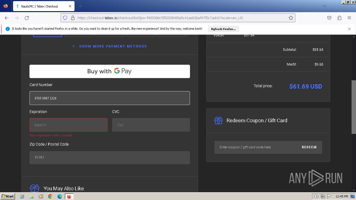Click the Firefox logo icon in titlebar
This screenshot has height=200, width=356.
[6, 6]
